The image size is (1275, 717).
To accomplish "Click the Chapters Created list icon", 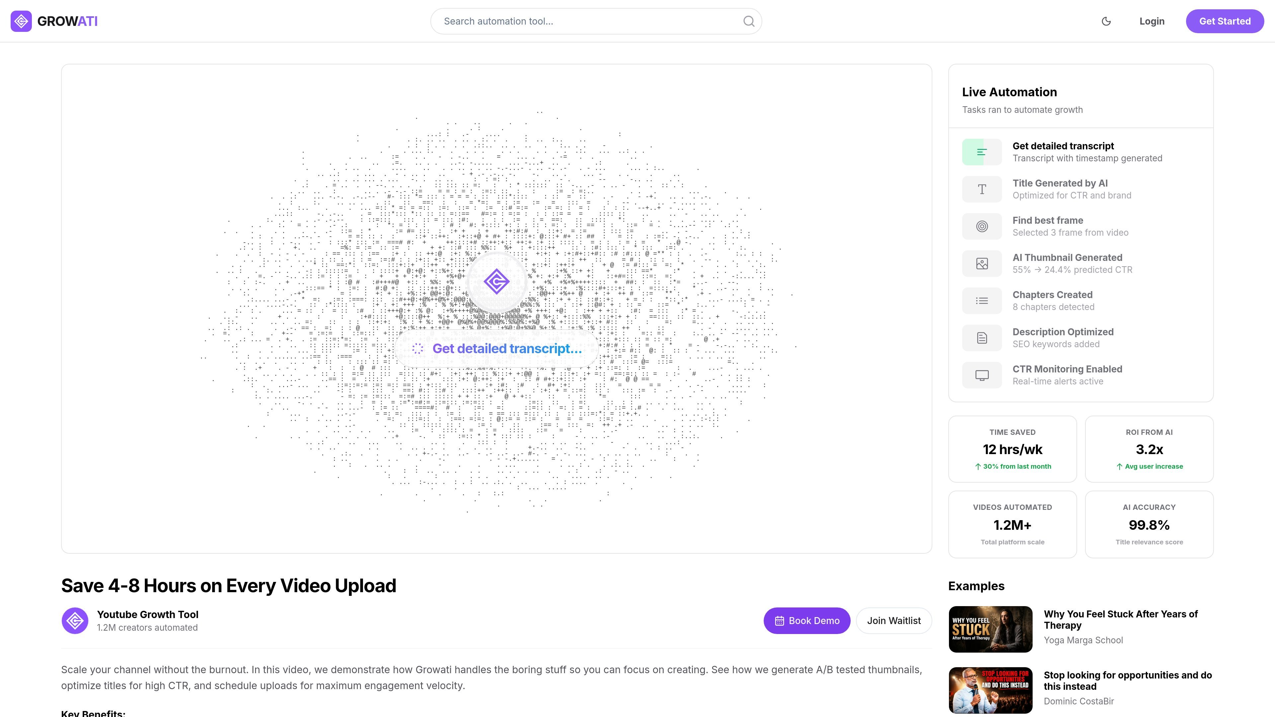I will point(982,301).
